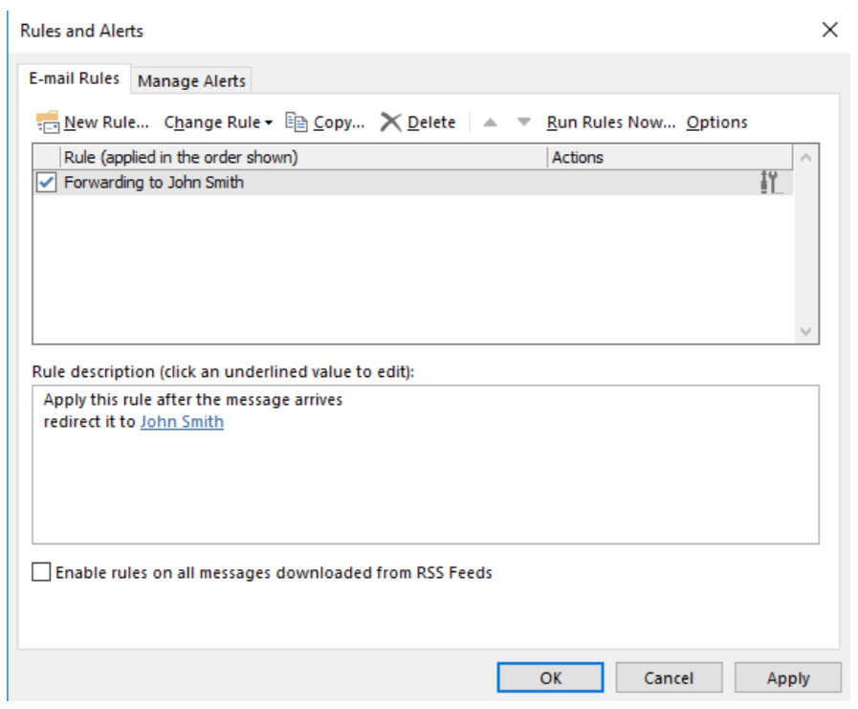Open Run Rules Now dialog

pyautogui.click(x=610, y=122)
